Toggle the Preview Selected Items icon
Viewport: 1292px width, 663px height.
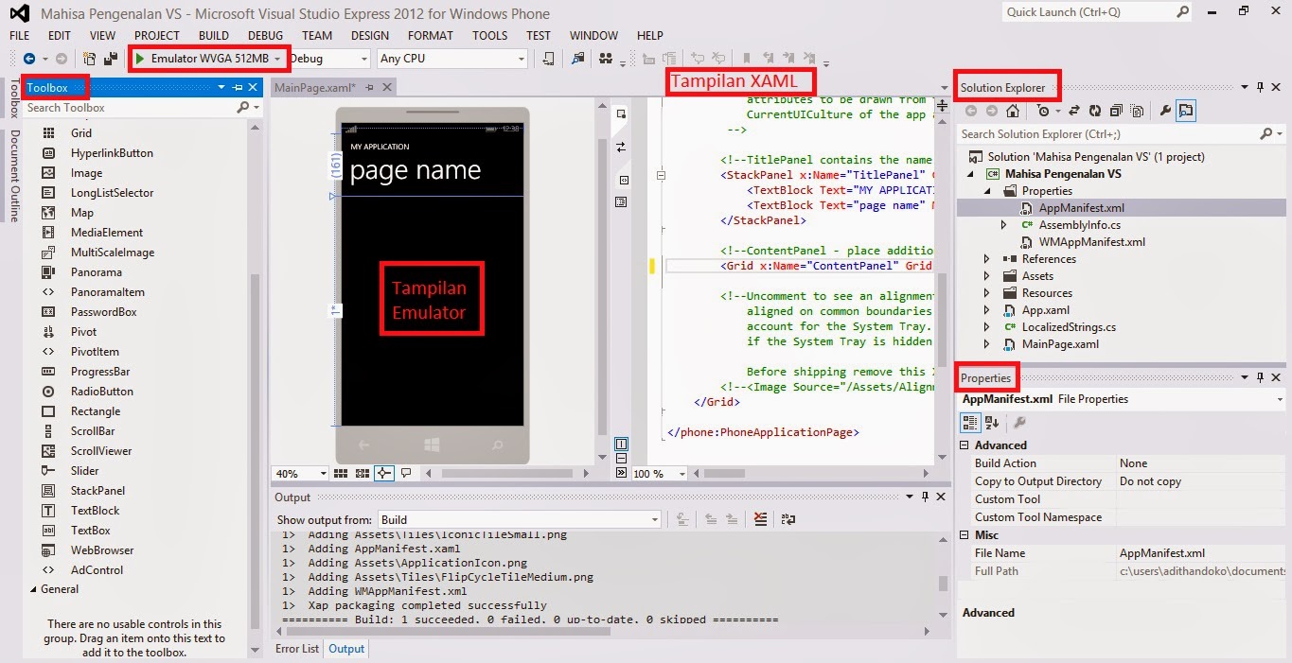(1186, 111)
